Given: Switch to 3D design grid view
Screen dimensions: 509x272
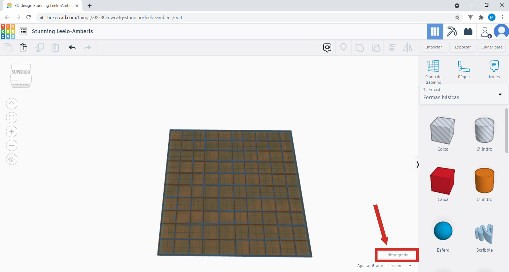Looking at the screenshot, I should coord(435,31).
